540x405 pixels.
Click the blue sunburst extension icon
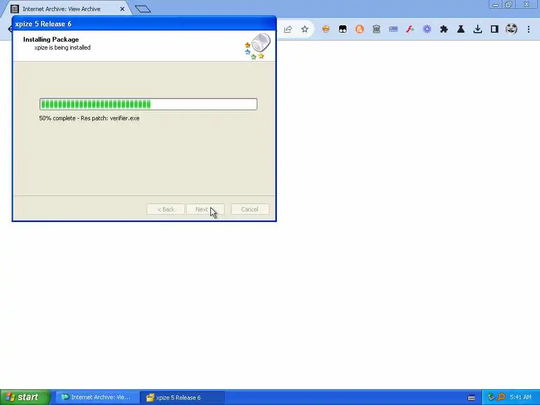click(x=427, y=30)
